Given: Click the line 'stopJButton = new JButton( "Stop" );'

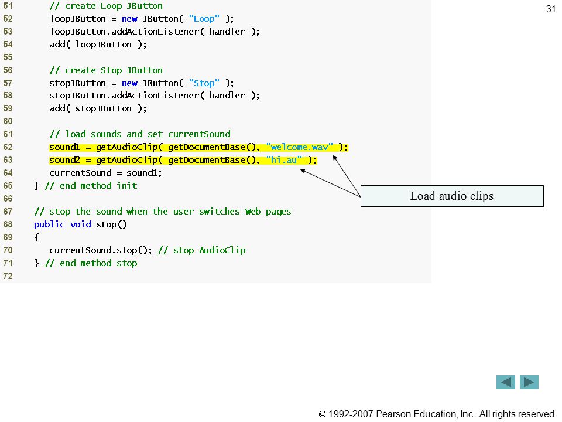Looking at the screenshot, I should click(142, 83).
